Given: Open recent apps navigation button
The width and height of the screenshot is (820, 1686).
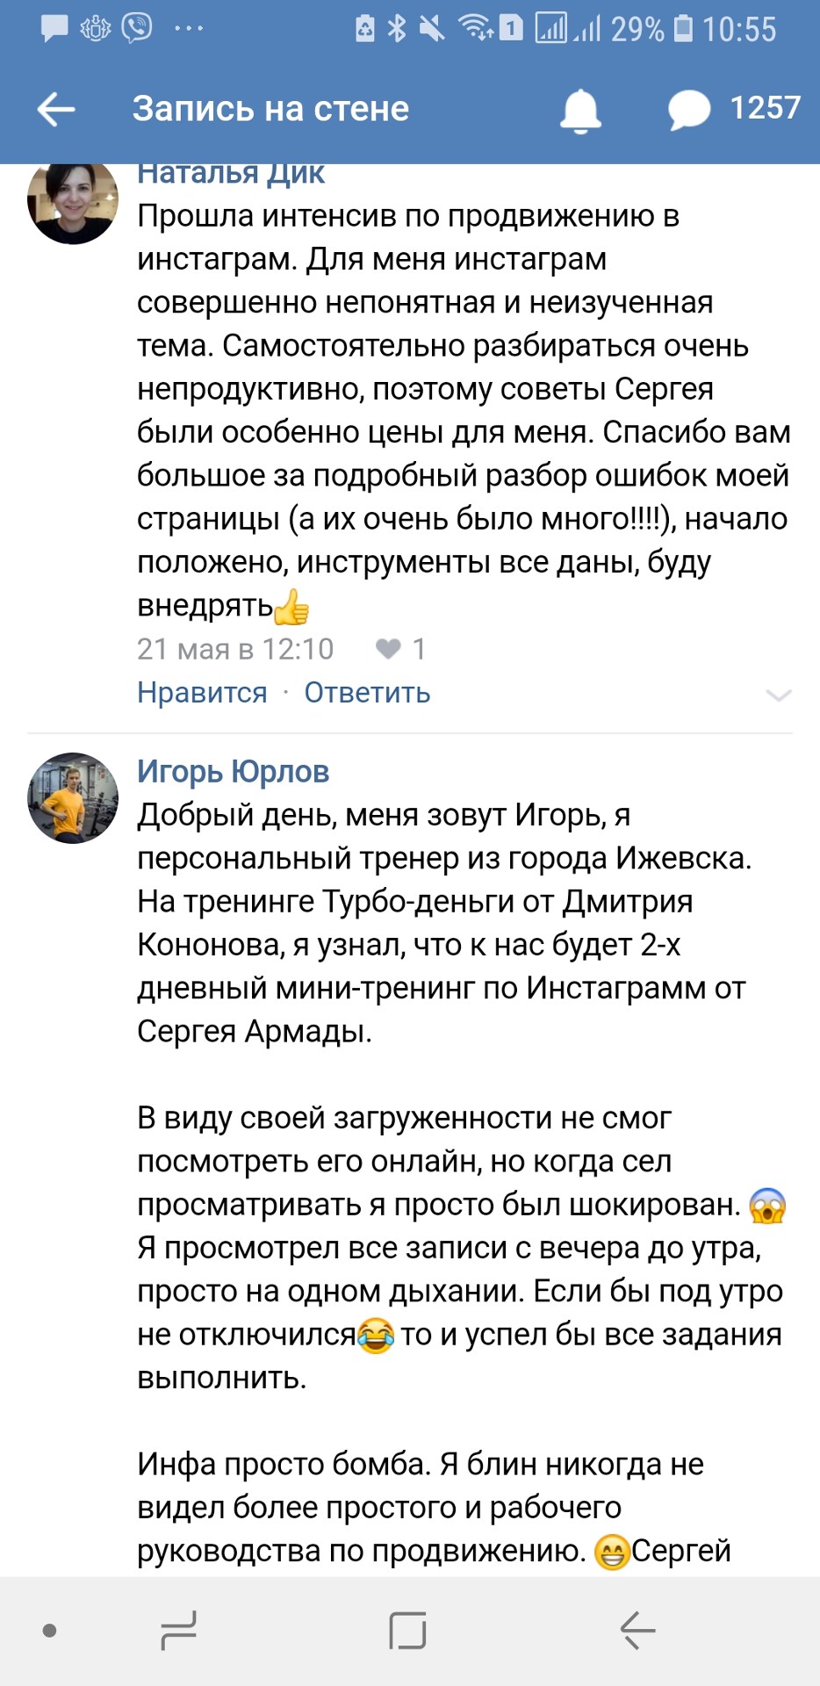Looking at the screenshot, I should coord(179,1631).
